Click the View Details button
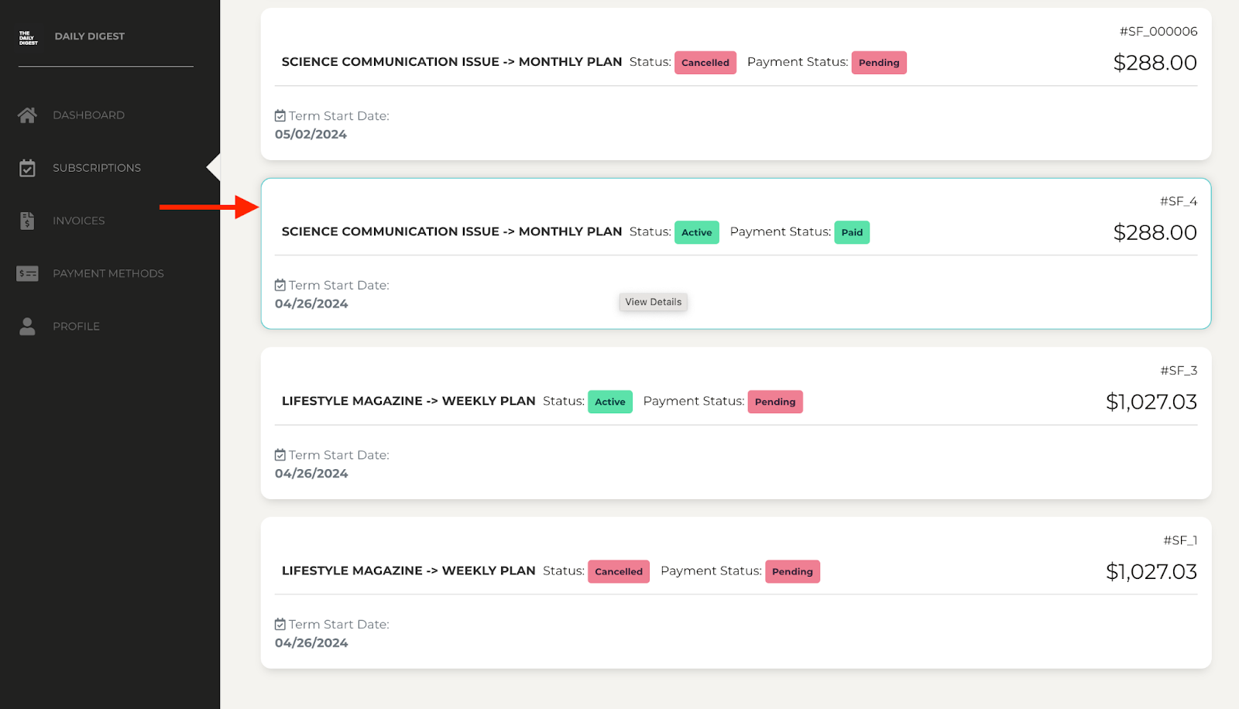The width and height of the screenshot is (1239, 709). coord(653,302)
